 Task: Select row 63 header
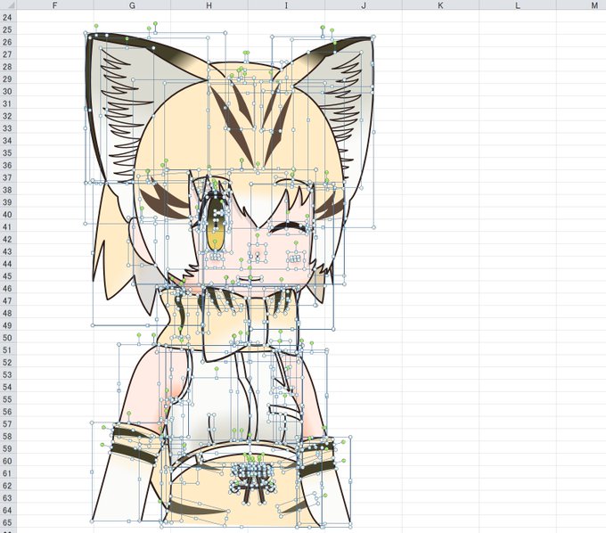(x=8, y=498)
